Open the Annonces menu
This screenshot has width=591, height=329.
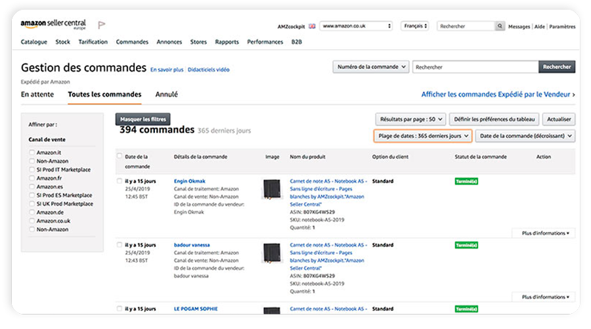pos(169,42)
